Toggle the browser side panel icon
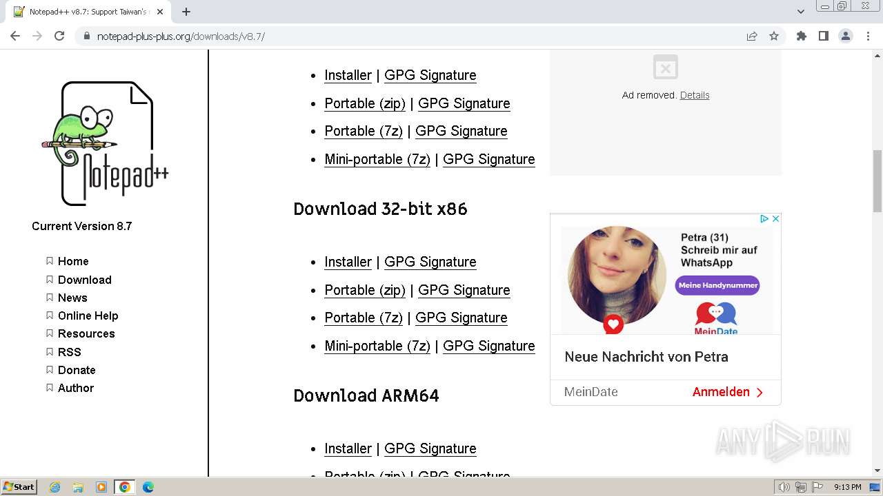883x496 pixels. click(x=823, y=36)
